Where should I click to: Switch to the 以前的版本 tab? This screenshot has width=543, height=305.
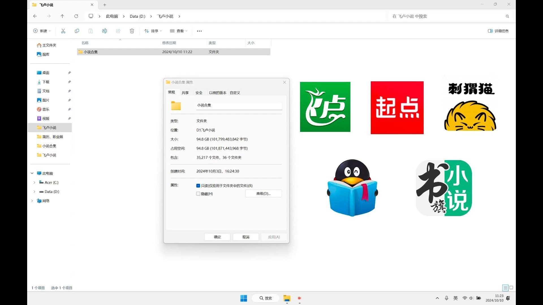(x=217, y=93)
